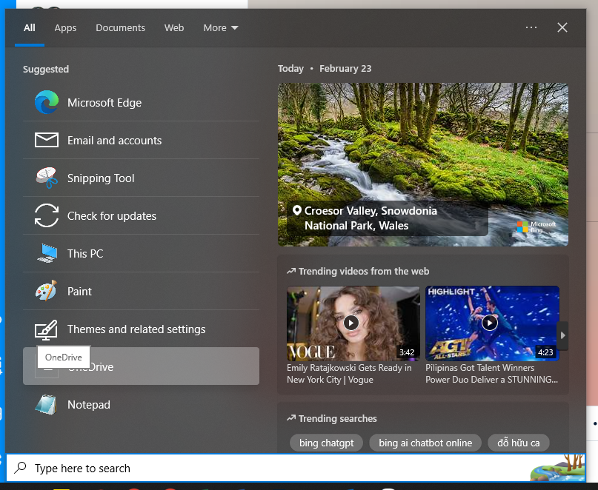Click the 'Check for updates' label

click(x=112, y=215)
